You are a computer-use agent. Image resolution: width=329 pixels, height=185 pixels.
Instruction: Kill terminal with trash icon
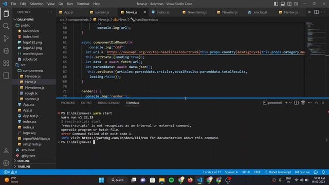coord(303,103)
